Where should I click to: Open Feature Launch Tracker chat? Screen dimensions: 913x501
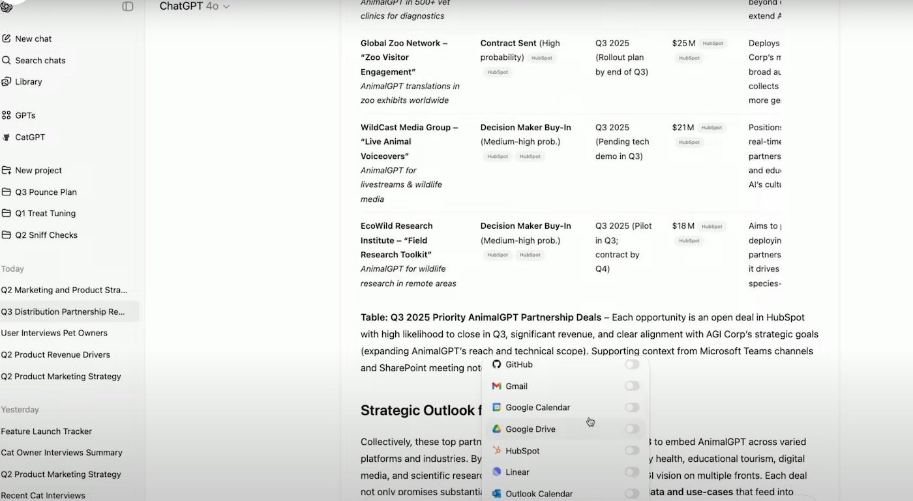pyautogui.click(x=46, y=431)
